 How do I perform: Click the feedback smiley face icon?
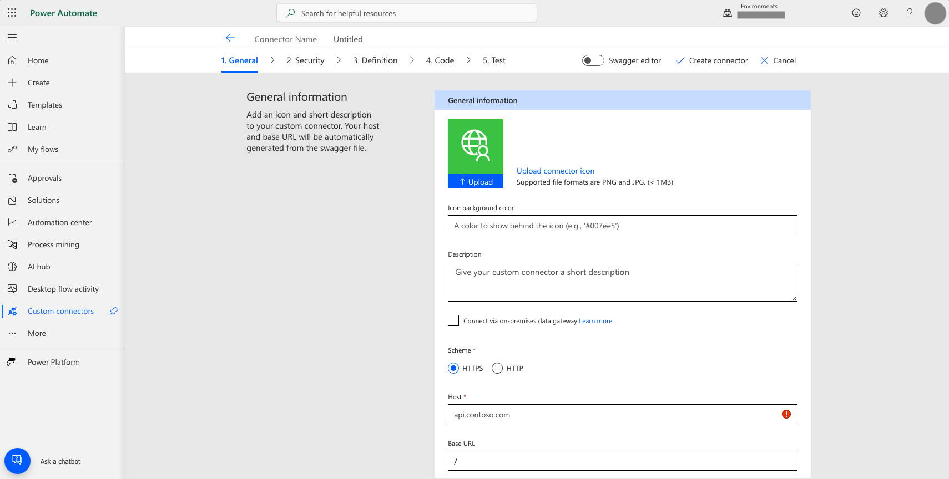pos(856,13)
